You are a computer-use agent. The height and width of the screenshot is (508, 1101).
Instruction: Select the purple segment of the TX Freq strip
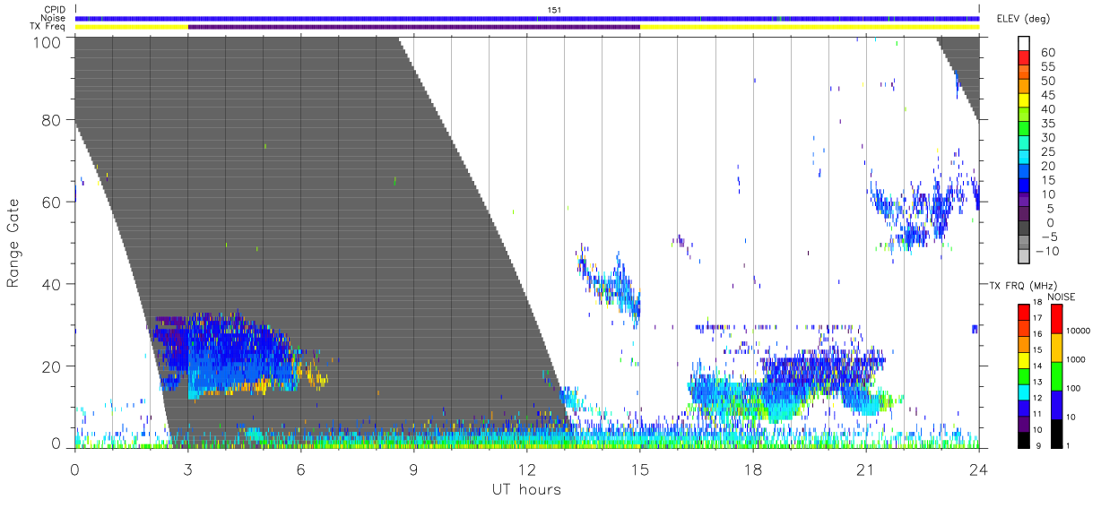click(x=414, y=27)
